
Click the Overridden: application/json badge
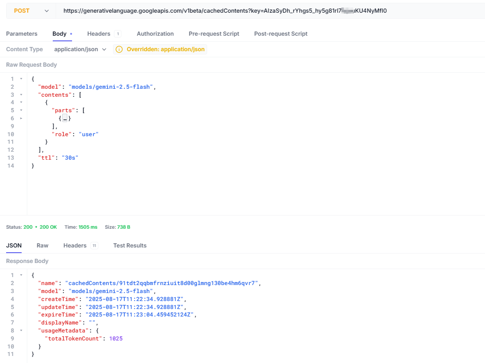[x=160, y=49]
